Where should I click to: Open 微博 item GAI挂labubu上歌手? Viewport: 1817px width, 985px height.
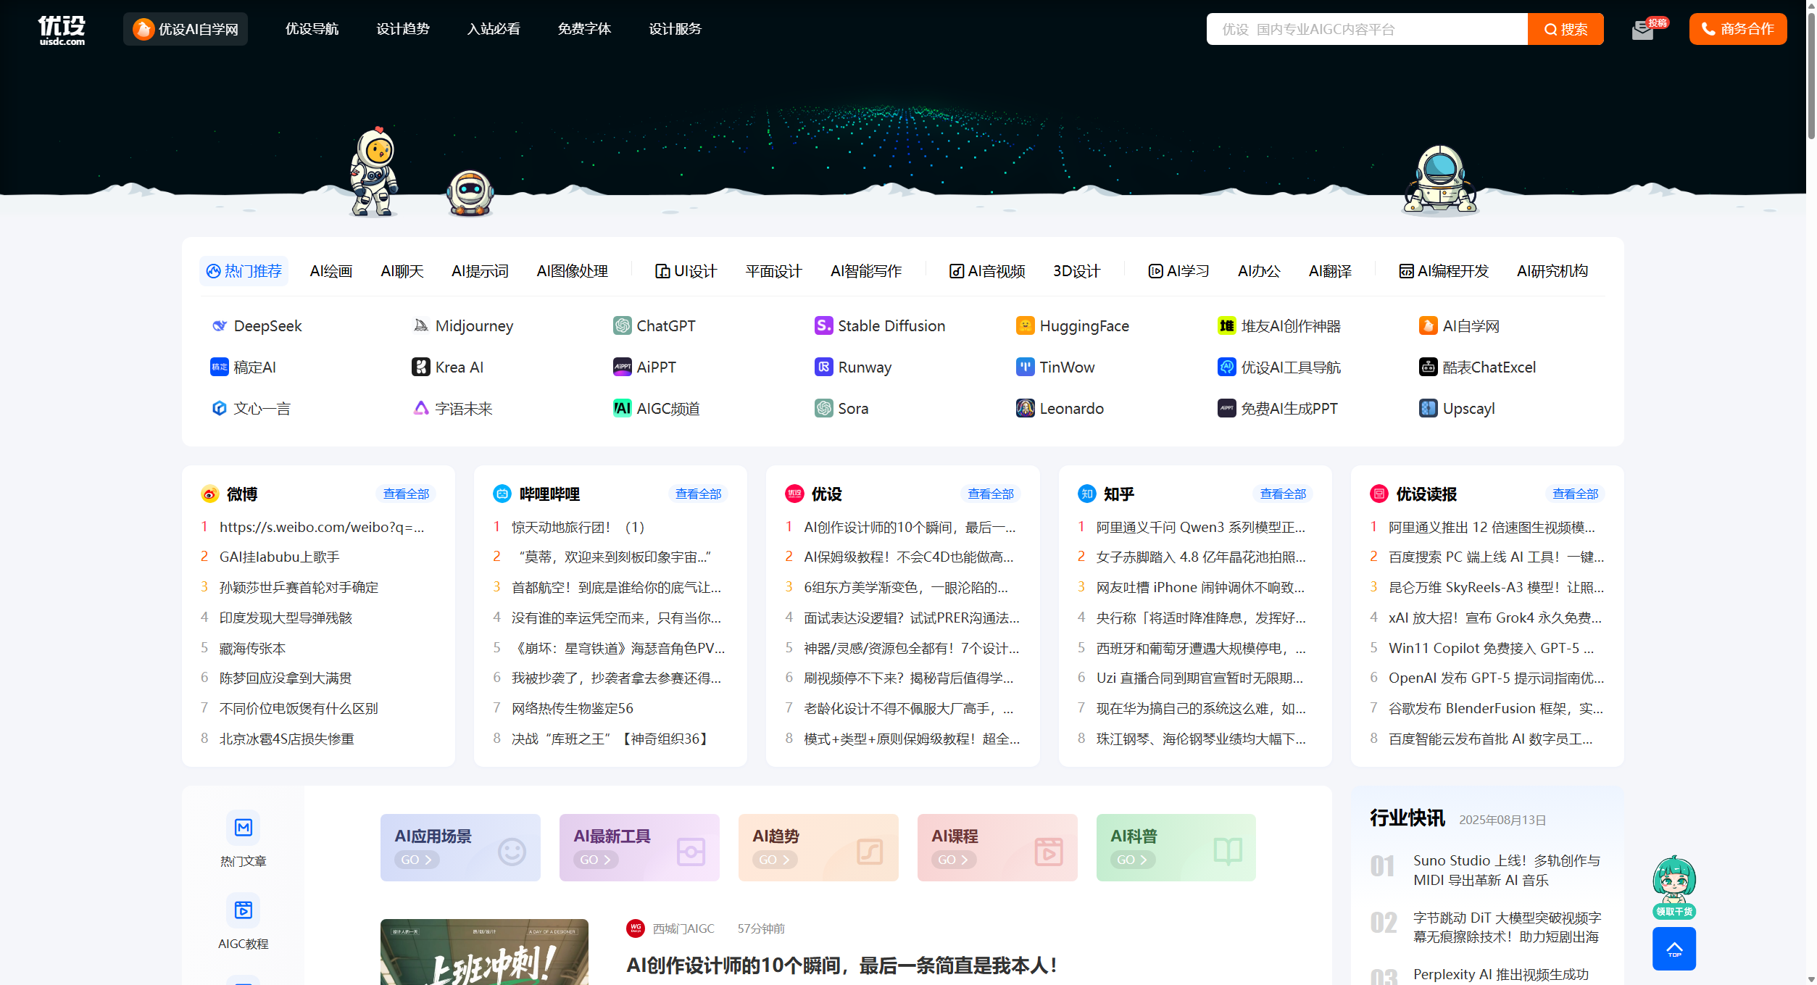(279, 557)
